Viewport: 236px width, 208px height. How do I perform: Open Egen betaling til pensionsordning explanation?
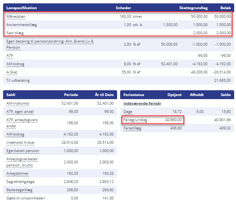[50, 44]
